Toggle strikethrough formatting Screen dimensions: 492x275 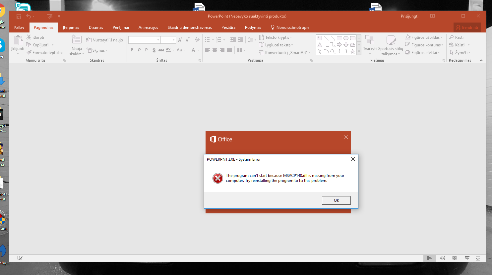point(161,50)
